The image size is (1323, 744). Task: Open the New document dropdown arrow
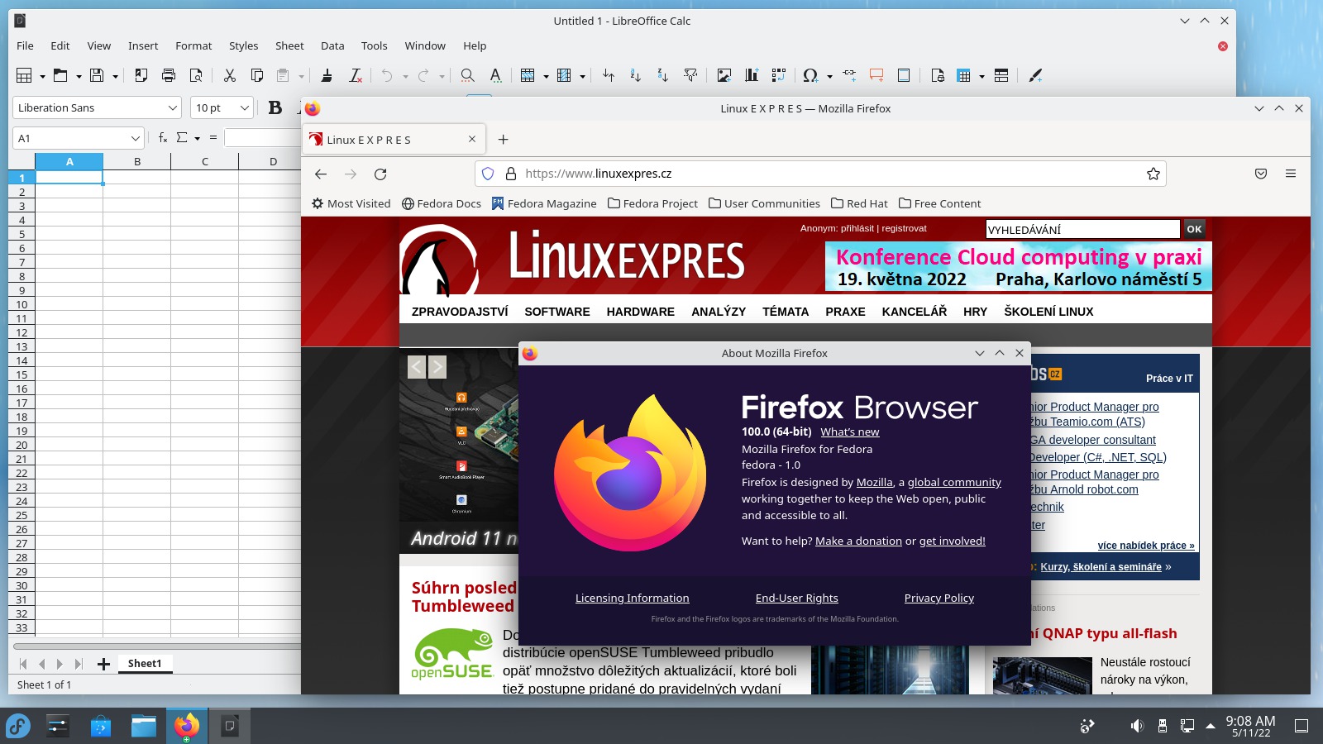click(42, 76)
